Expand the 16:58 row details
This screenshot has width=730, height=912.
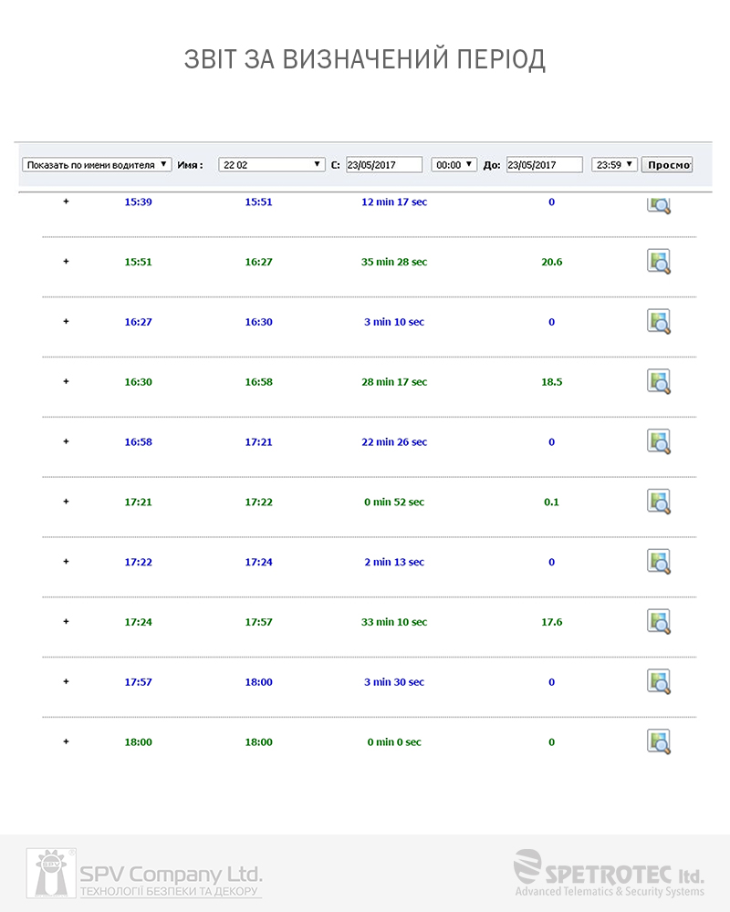point(66,441)
